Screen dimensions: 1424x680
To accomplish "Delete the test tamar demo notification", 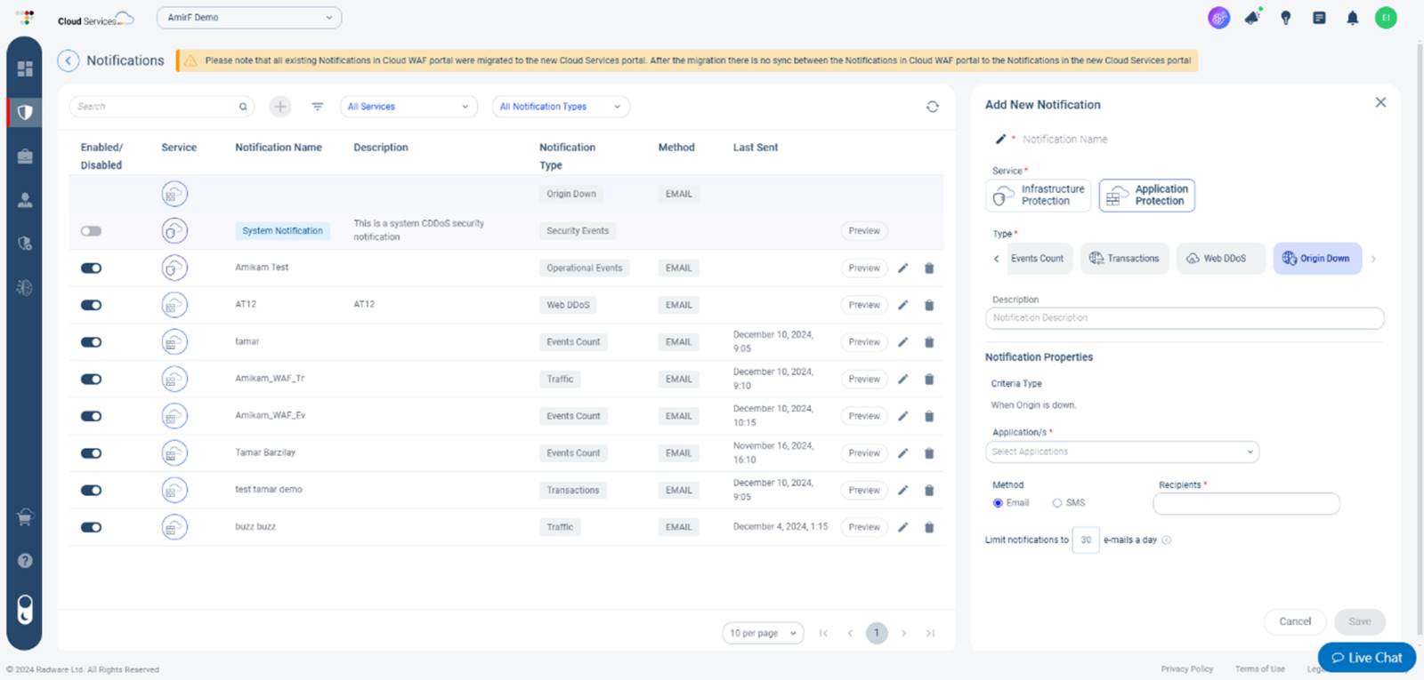I will pos(928,491).
